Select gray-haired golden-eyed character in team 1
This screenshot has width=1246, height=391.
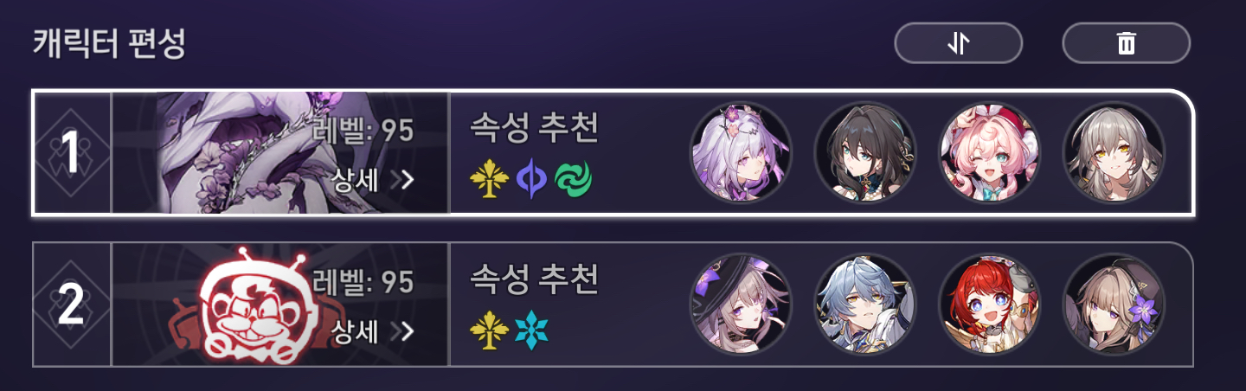[1114, 153]
